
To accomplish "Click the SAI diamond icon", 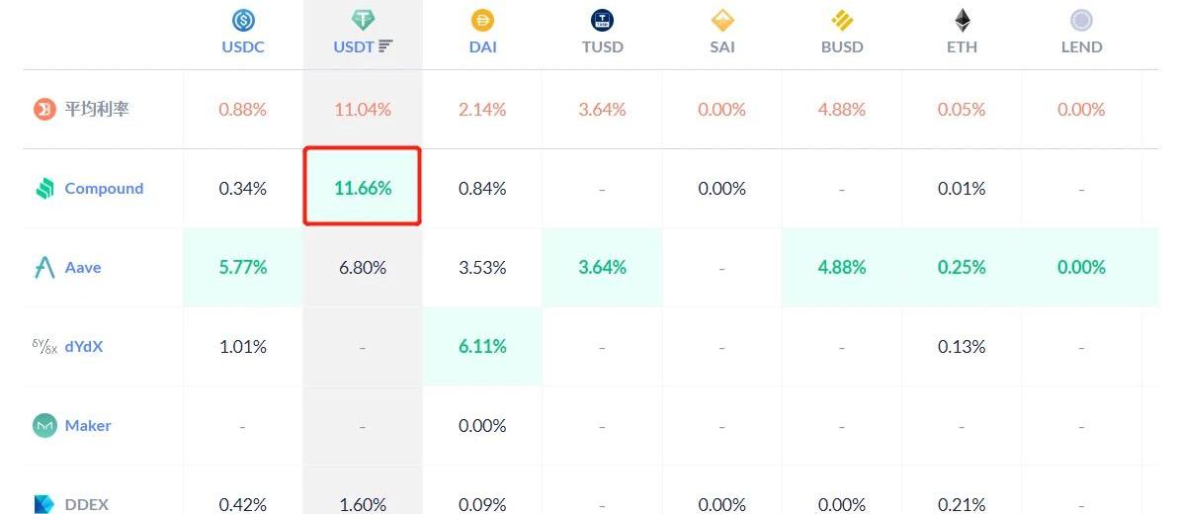I will [722, 20].
